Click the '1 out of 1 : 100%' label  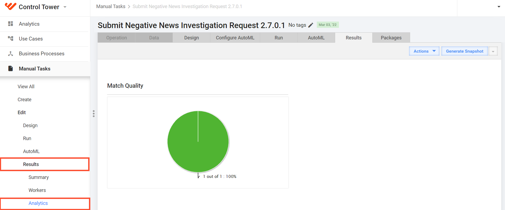pyautogui.click(x=220, y=176)
